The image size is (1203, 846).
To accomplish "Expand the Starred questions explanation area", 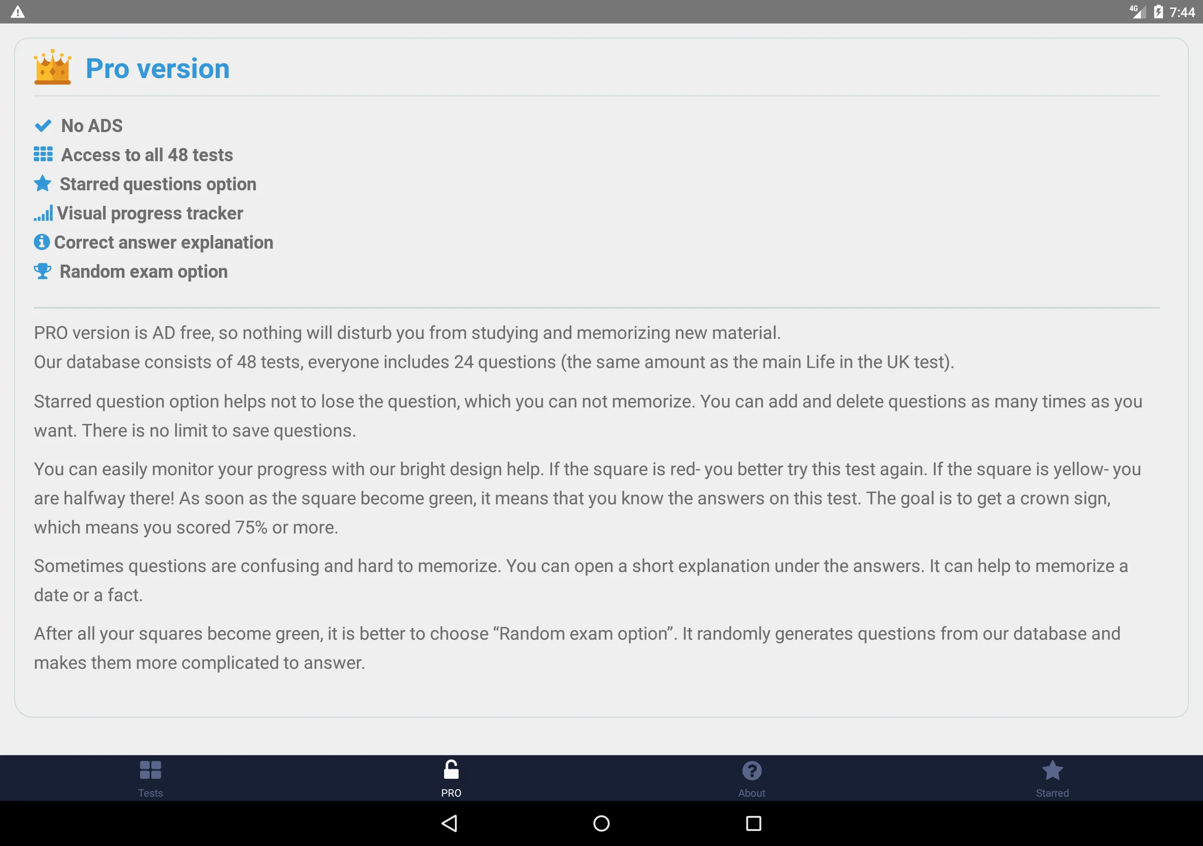I will (157, 184).
